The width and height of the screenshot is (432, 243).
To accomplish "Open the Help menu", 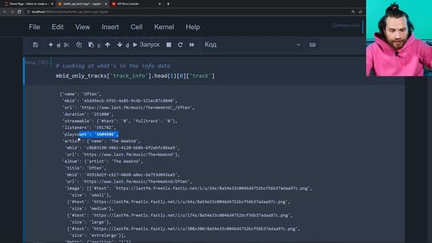I will click(x=192, y=27).
